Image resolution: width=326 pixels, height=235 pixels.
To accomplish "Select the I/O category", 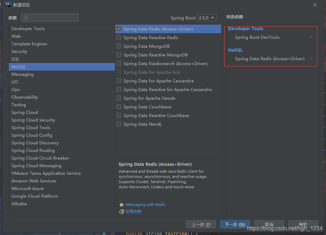I will 62,82.
